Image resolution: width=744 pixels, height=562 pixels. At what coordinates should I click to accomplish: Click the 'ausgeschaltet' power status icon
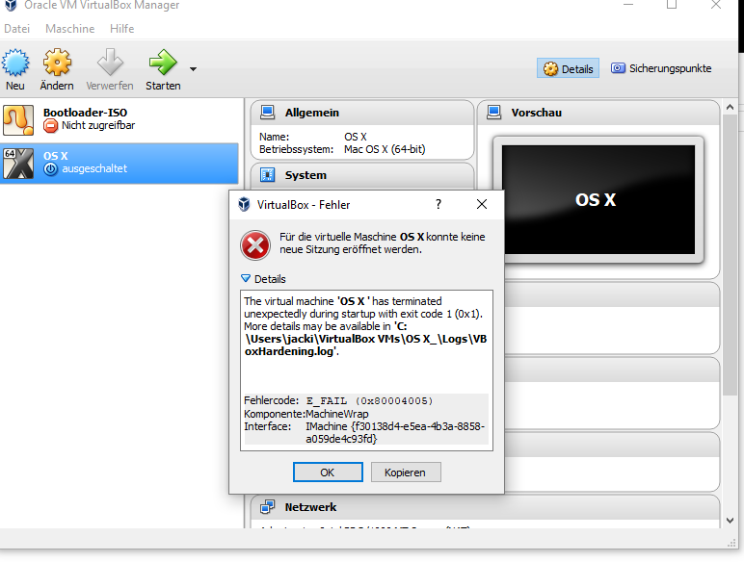point(50,168)
